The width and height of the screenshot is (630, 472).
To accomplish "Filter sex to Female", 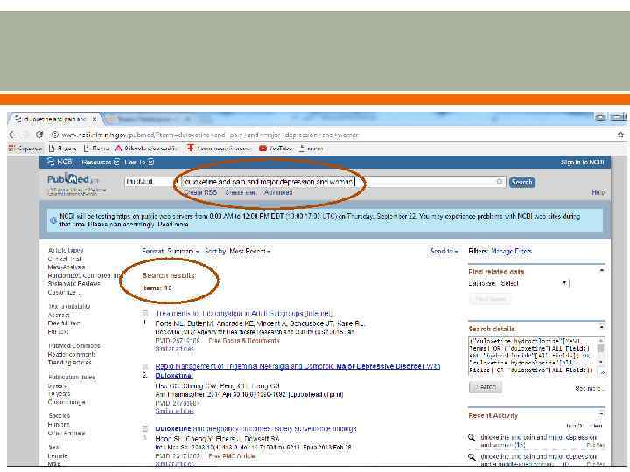I will pos(58,456).
